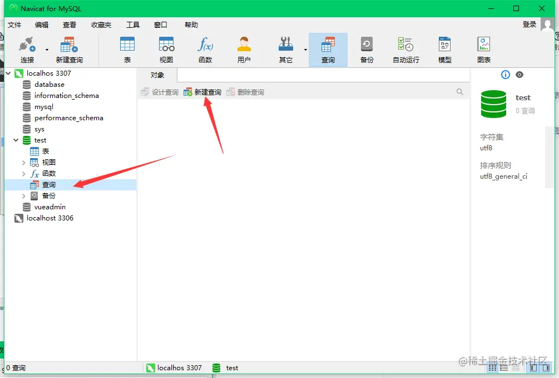Switch to list view icon
559x378 pixels.
pyautogui.click(x=504, y=368)
